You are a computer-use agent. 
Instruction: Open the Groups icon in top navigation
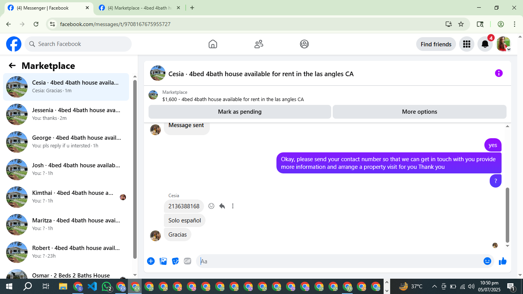tap(304, 44)
